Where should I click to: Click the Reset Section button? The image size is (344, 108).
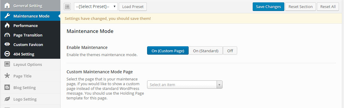click(x=300, y=7)
